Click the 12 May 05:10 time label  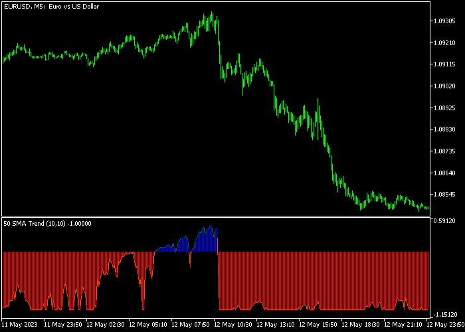point(148,324)
